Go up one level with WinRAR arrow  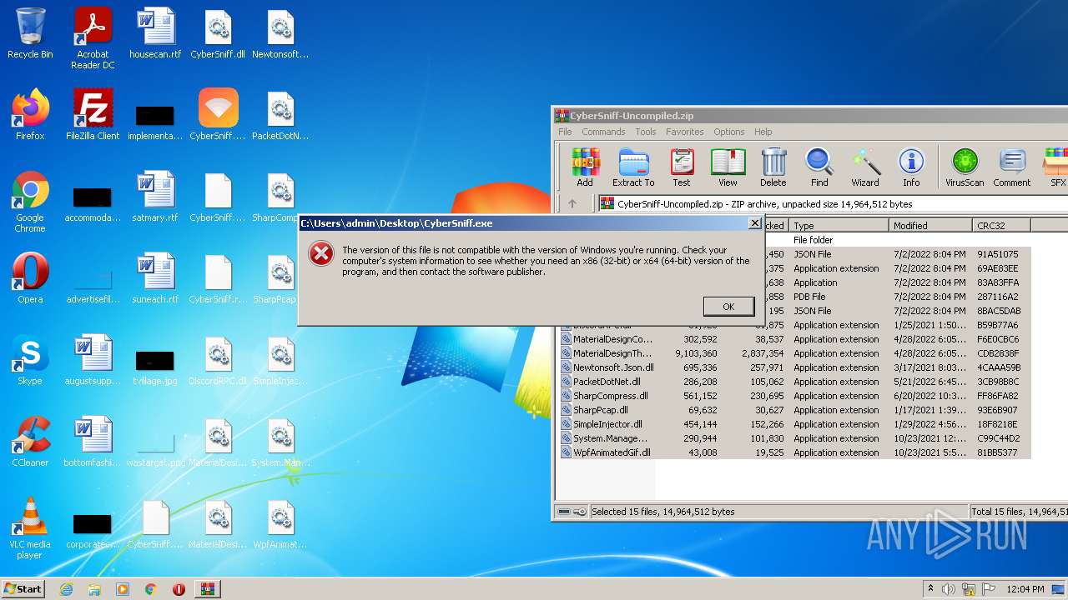tap(572, 203)
